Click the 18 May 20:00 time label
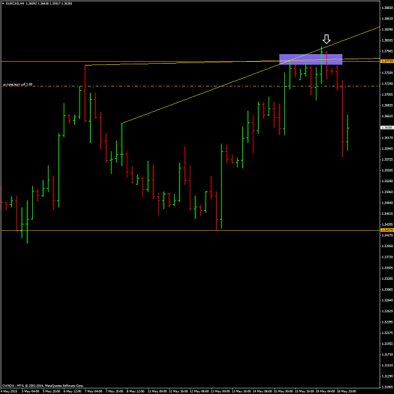 346,391
